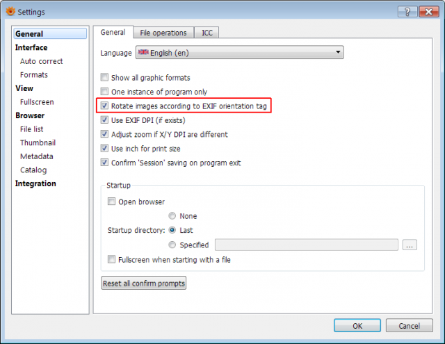Select Interface in the settings tree
This screenshot has height=344, width=445.
pyautogui.click(x=31, y=47)
